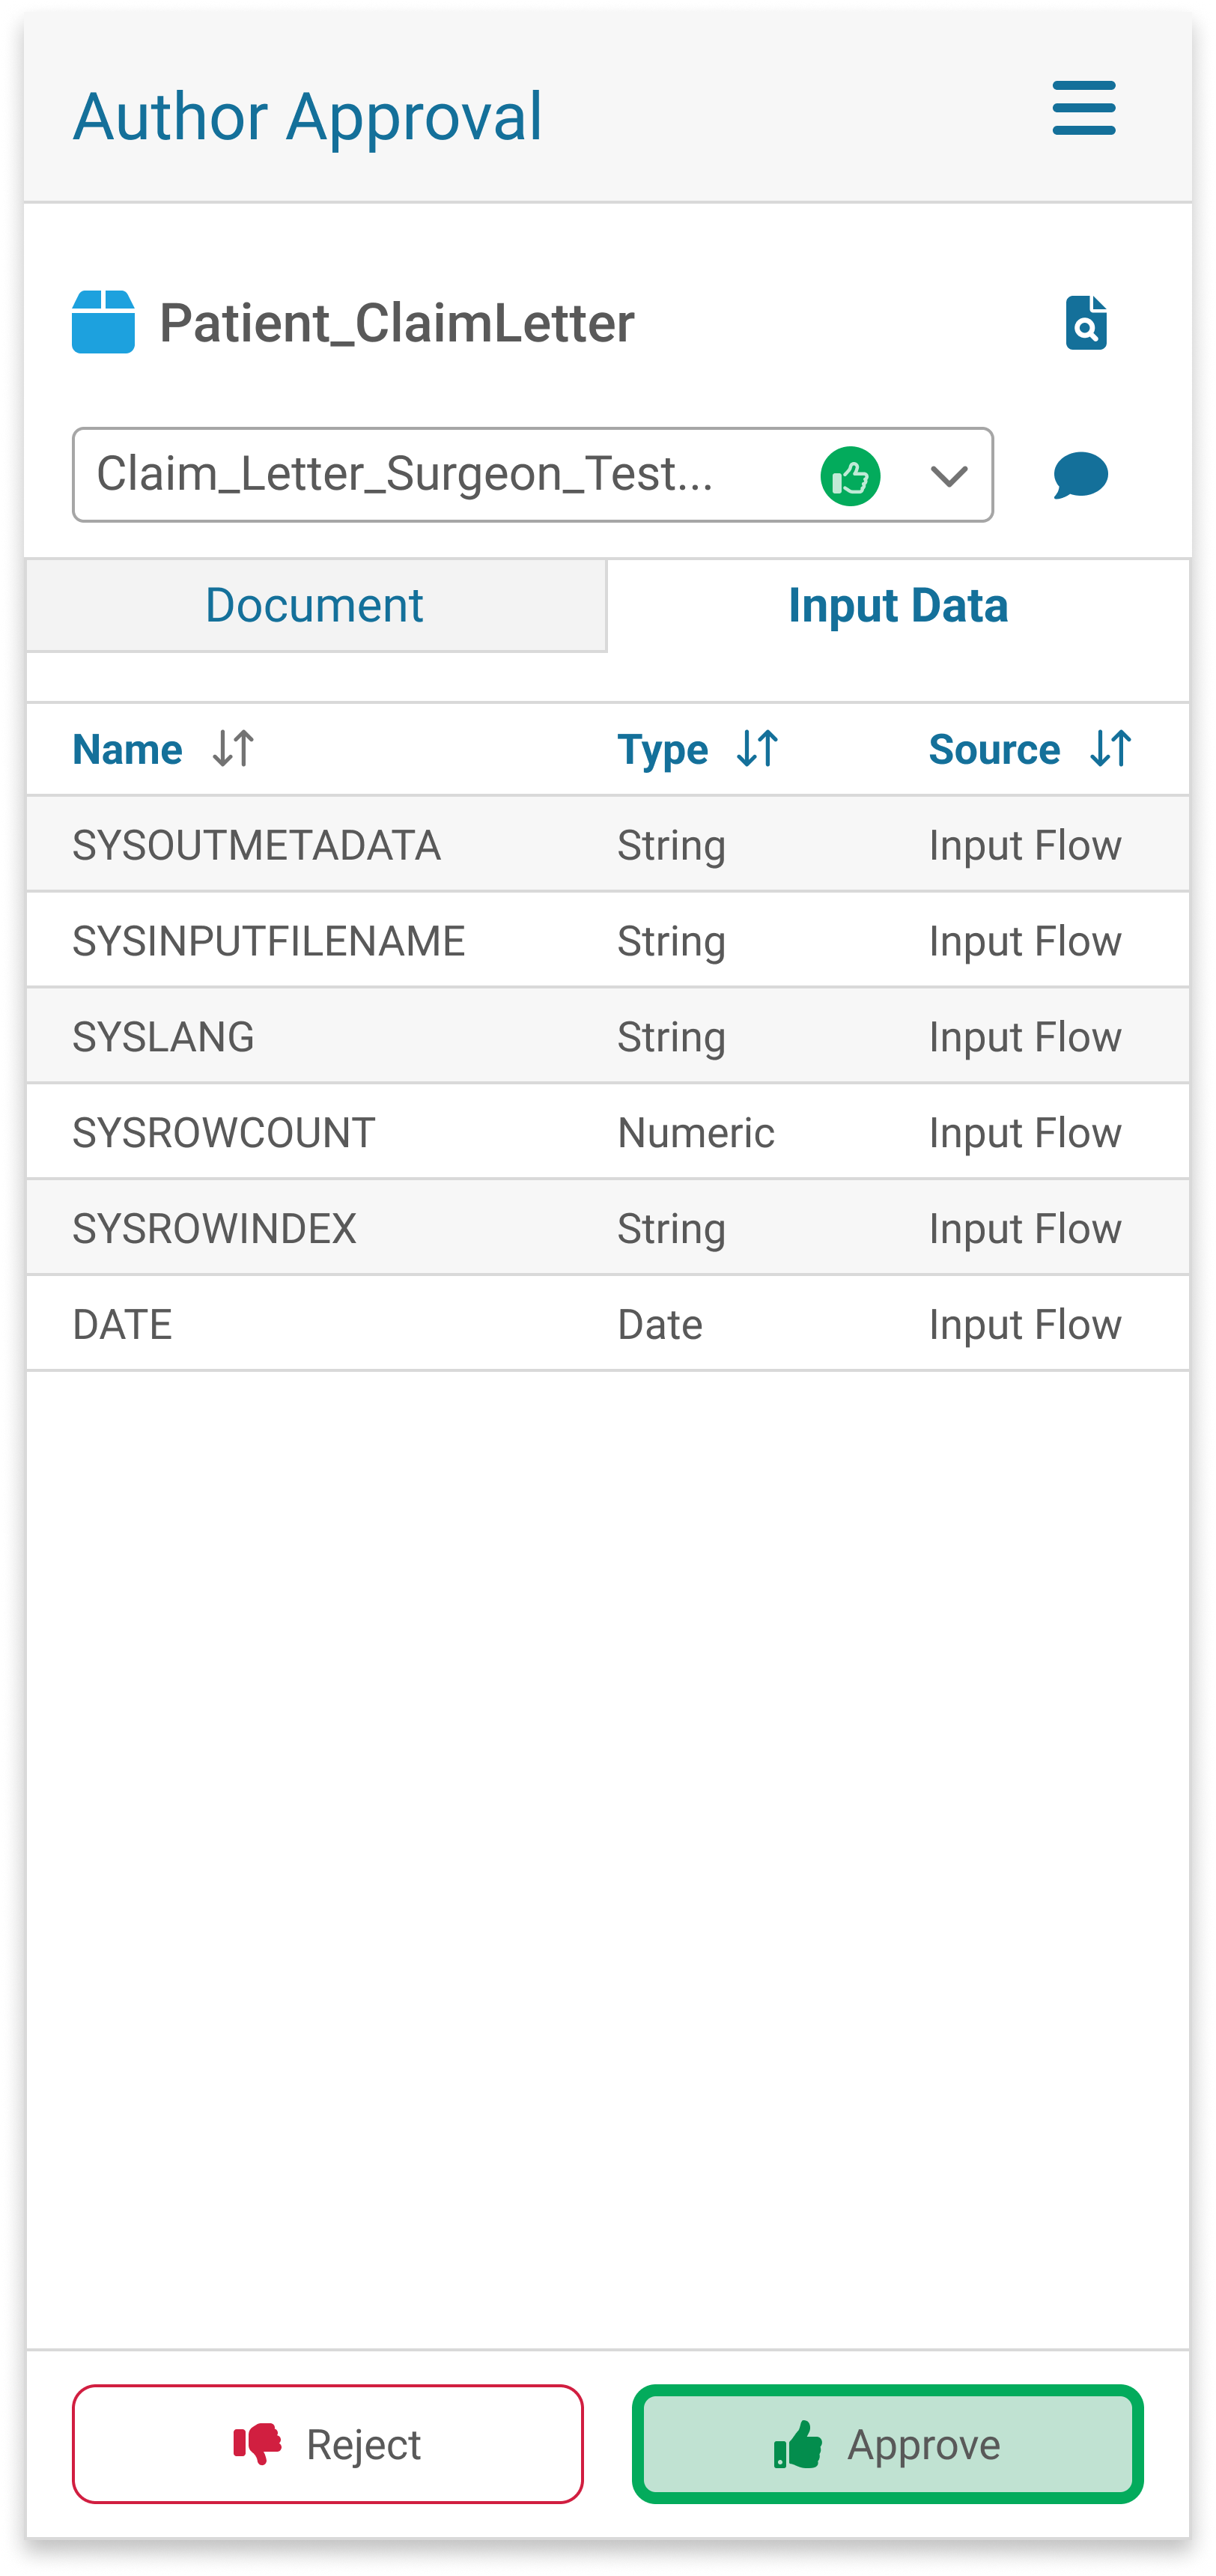Select the Input Data tab
This screenshot has width=1216, height=2576.
pos(897,605)
